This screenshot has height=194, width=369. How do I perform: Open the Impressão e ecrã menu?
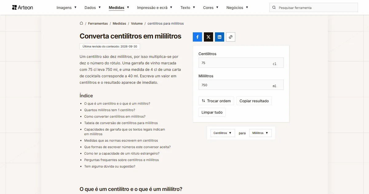pyautogui.click(x=155, y=8)
